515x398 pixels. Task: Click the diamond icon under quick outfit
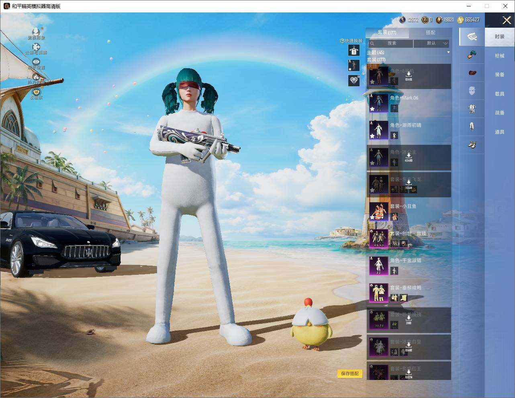354,81
